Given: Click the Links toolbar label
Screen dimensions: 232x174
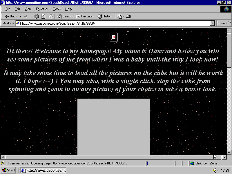Looking at the screenshot, I should pyautogui.click(x=223, y=23).
